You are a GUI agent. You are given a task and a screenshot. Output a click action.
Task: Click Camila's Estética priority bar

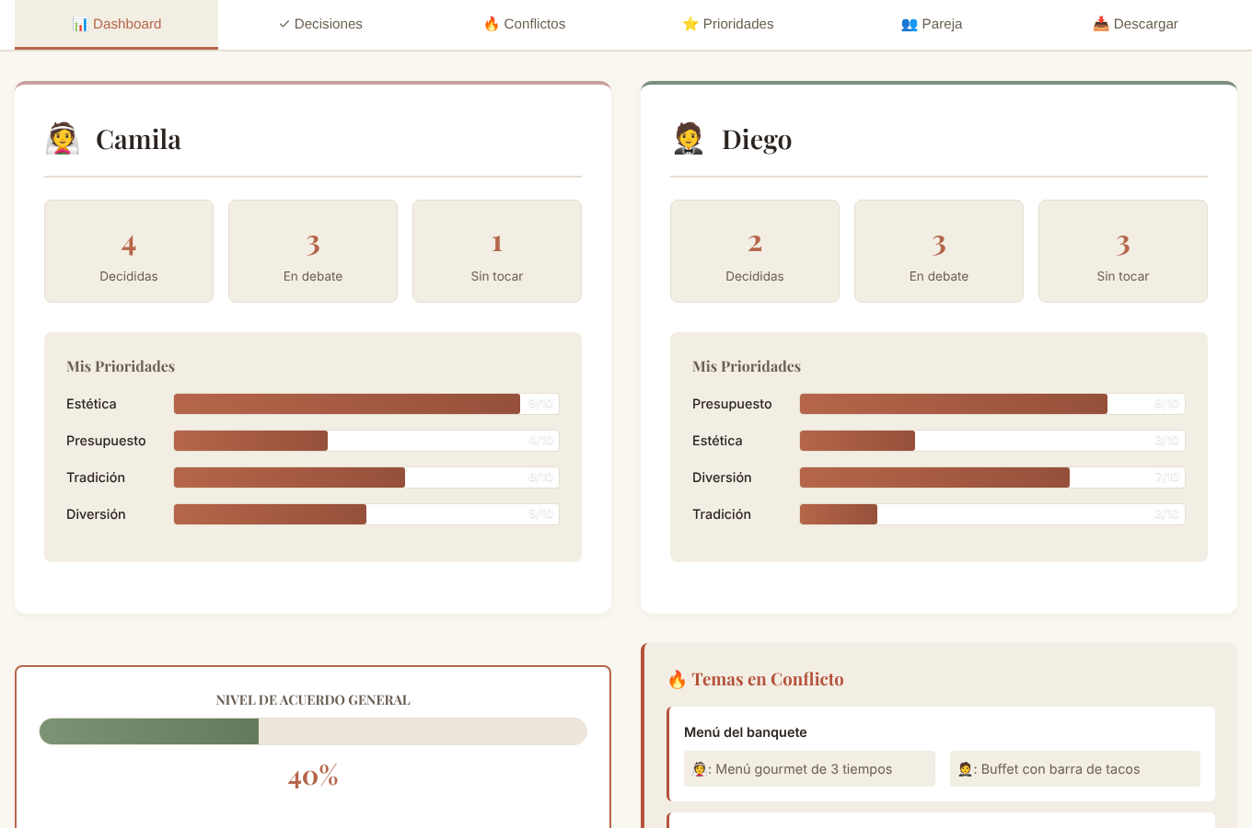[366, 404]
